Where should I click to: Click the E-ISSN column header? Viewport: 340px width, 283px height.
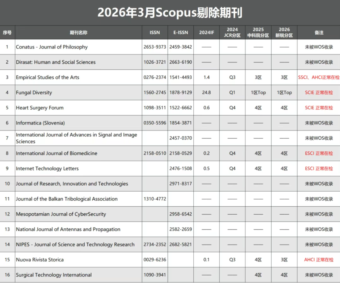coord(180,32)
